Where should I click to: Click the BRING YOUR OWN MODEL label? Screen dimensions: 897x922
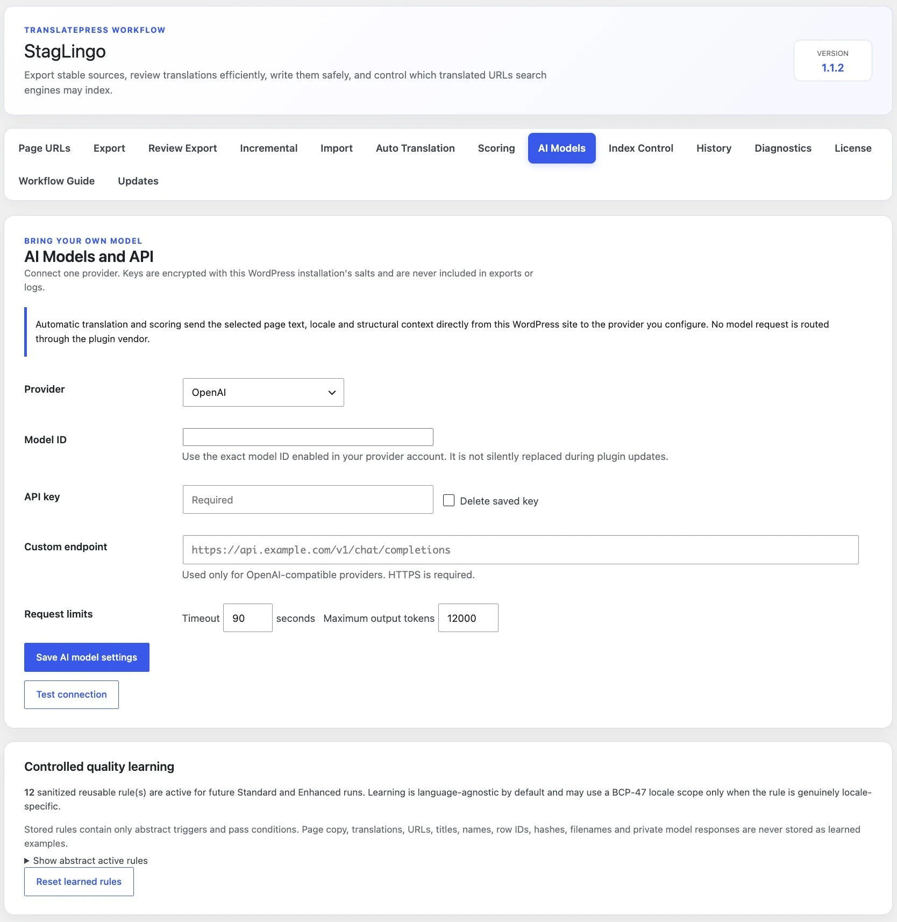click(x=83, y=241)
